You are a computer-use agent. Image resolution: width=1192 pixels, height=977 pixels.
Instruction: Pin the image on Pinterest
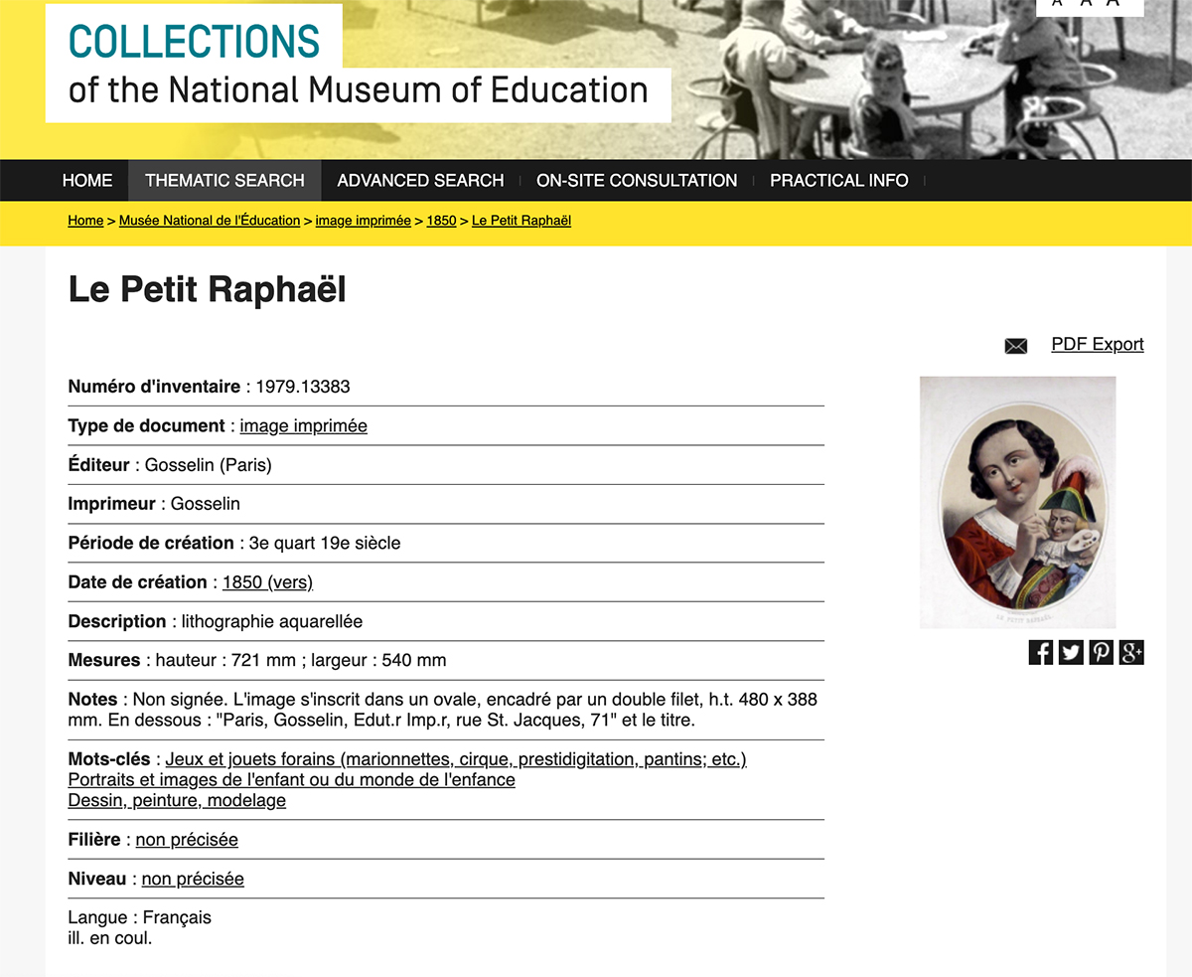[x=1102, y=652]
